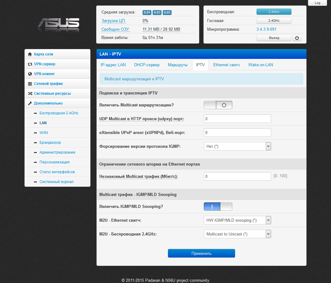
Task: Click the second load average badge 0.03
Action: tap(157, 12)
